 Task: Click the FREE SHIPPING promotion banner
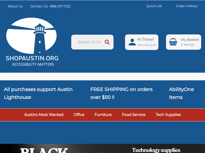121,93
